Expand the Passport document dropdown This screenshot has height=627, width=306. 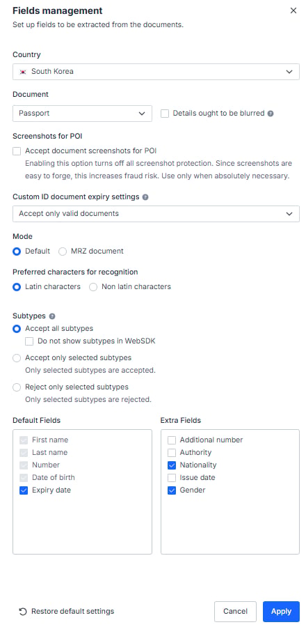pos(82,114)
